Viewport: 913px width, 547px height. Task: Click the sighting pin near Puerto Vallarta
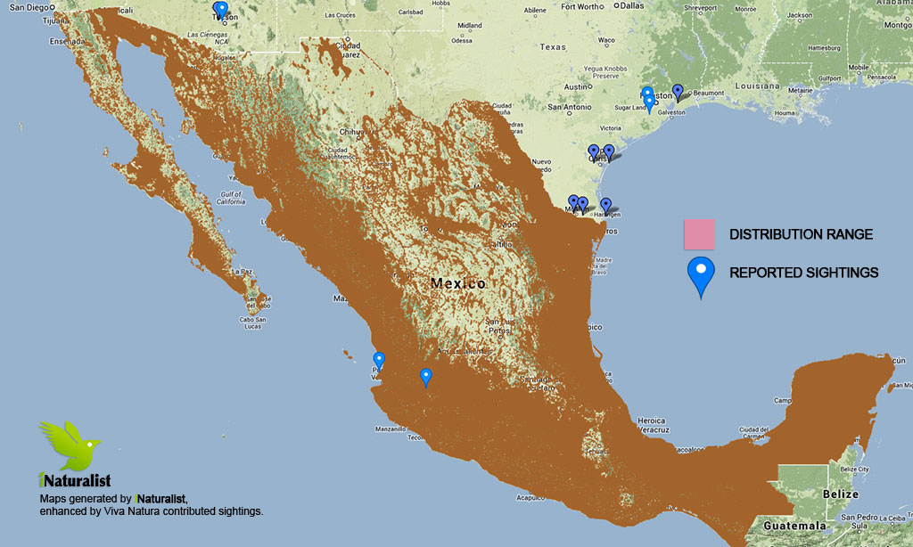point(379,360)
